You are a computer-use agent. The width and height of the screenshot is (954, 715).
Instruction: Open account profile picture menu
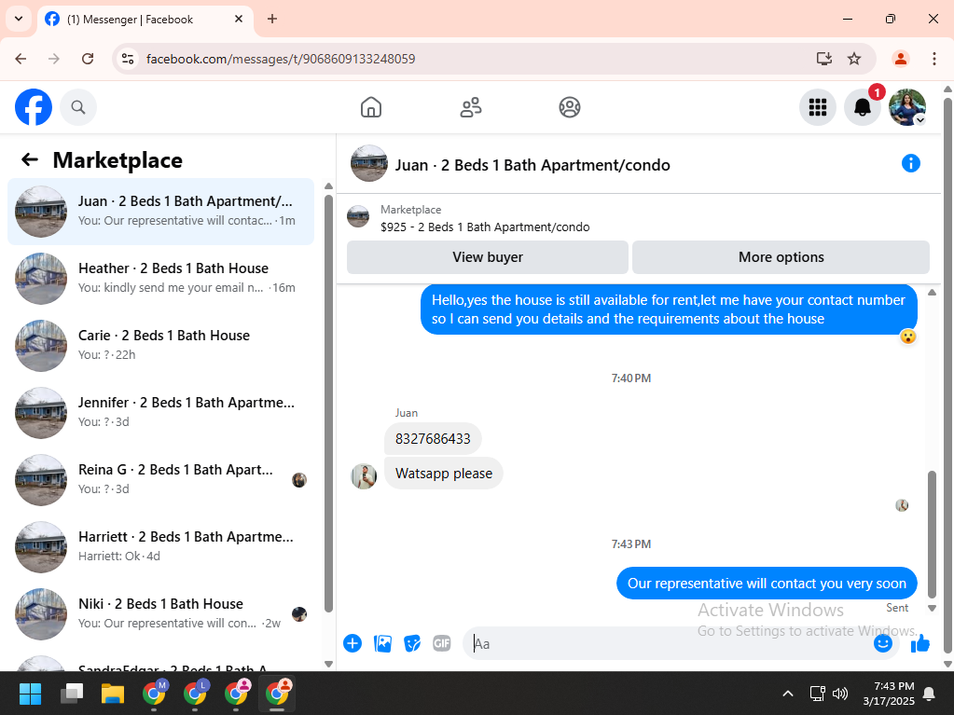point(907,107)
